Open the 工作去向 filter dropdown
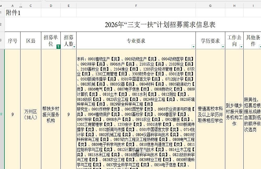 point(241,47)
